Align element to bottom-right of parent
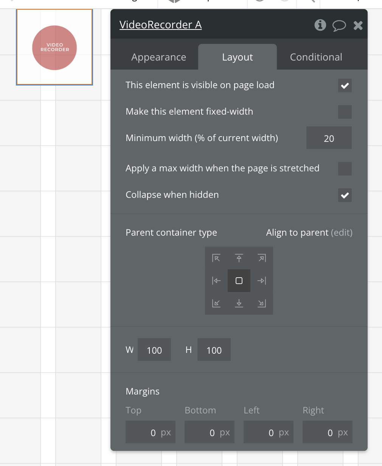 [x=262, y=303]
